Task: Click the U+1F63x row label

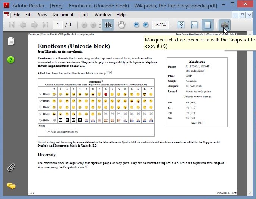Action: pyautogui.click(x=44, y=114)
